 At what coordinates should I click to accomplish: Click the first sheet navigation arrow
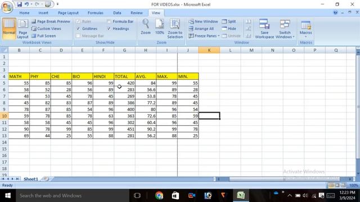(3, 179)
